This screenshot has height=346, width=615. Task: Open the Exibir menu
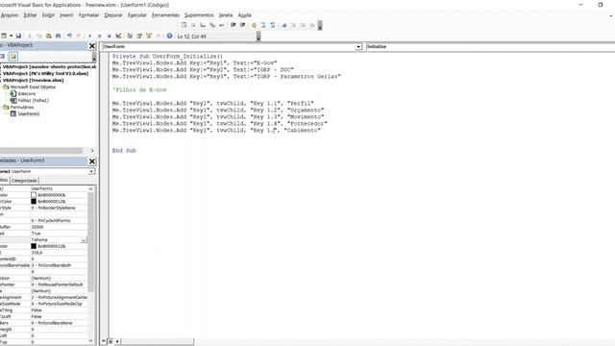tap(48, 15)
